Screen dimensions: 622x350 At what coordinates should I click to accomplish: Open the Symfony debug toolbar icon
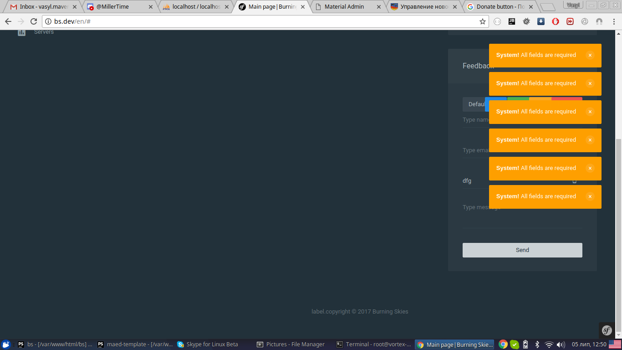(607, 330)
